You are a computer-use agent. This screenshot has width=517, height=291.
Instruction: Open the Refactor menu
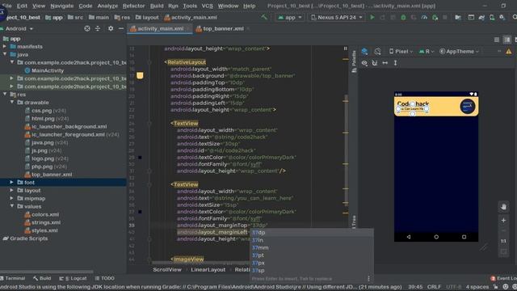(133, 6)
